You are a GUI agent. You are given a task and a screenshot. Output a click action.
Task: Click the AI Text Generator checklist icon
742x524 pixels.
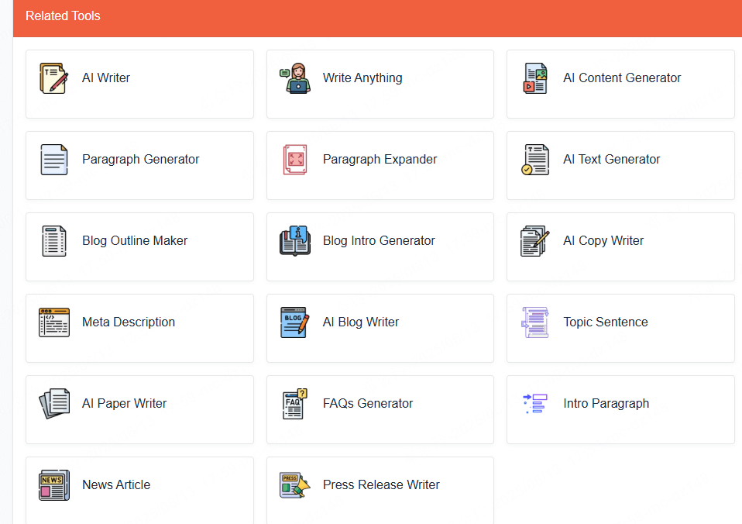click(x=535, y=160)
